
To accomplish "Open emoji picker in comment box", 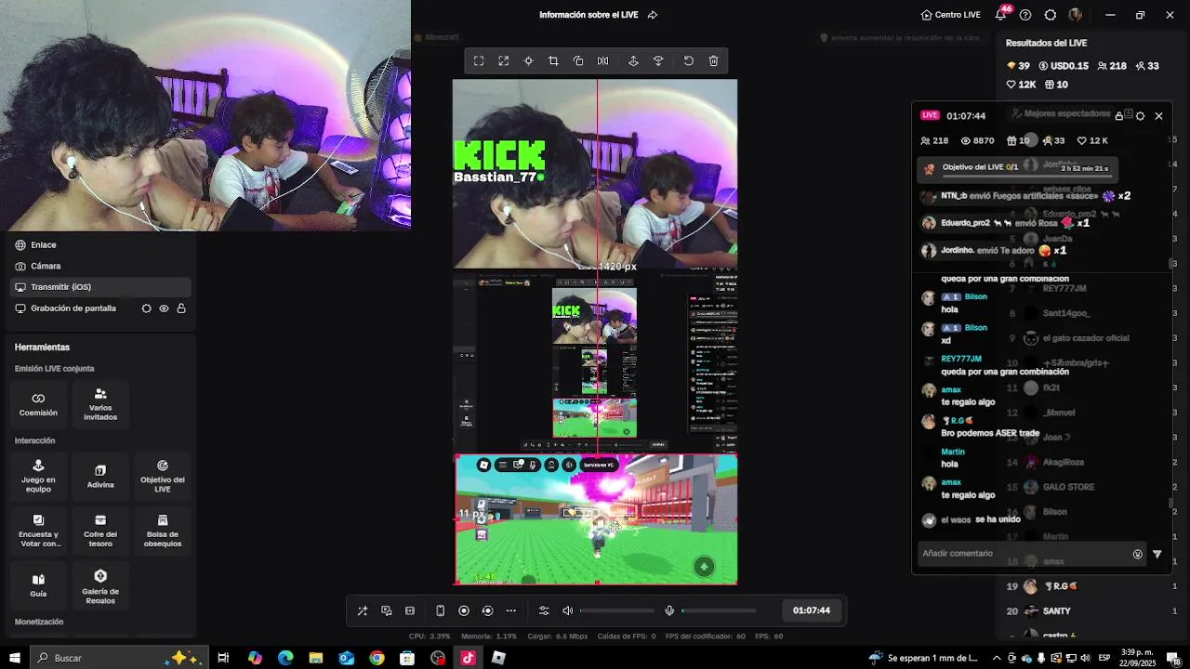I will (1137, 554).
